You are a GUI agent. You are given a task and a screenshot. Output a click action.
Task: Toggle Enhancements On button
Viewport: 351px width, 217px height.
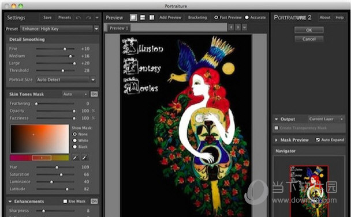click(94, 201)
